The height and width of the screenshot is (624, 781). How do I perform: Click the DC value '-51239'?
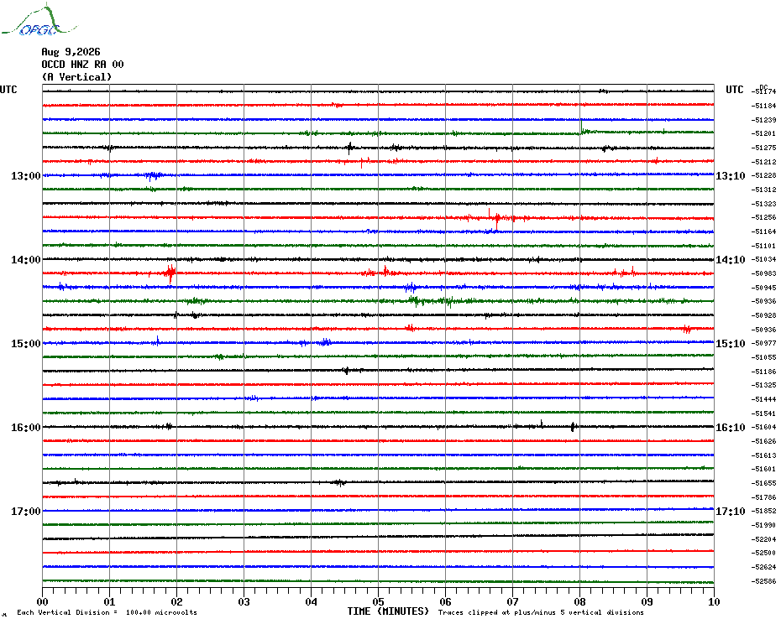(x=764, y=120)
